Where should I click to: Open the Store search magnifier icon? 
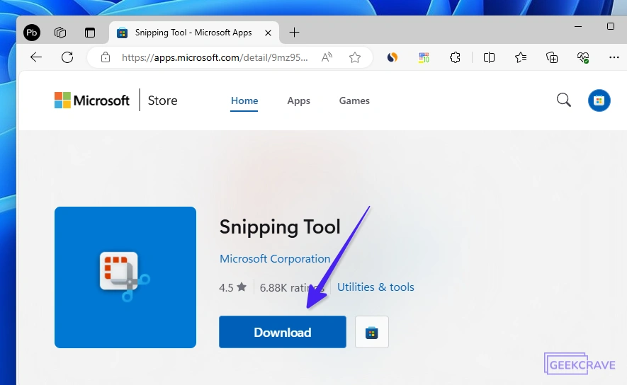tap(564, 100)
